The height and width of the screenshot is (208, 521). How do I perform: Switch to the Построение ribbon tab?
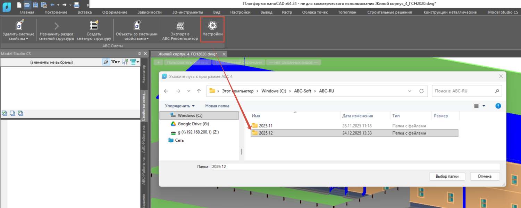click(x=56, y=12)
